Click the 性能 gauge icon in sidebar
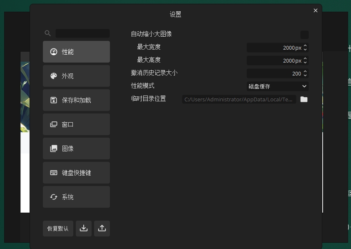Viewport: 351px width, 249px height. (x=53, y=52)
